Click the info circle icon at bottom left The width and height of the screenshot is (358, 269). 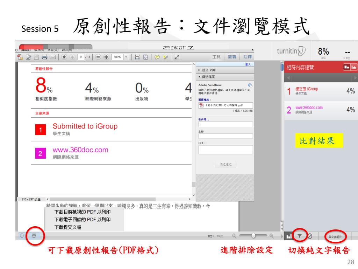[22, 235]
